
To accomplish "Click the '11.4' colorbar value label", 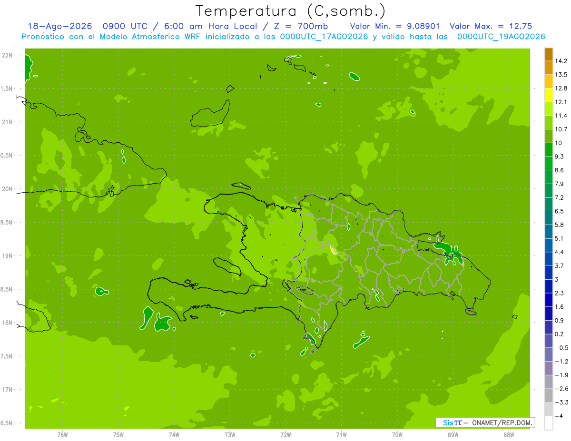I will [561, 116].
